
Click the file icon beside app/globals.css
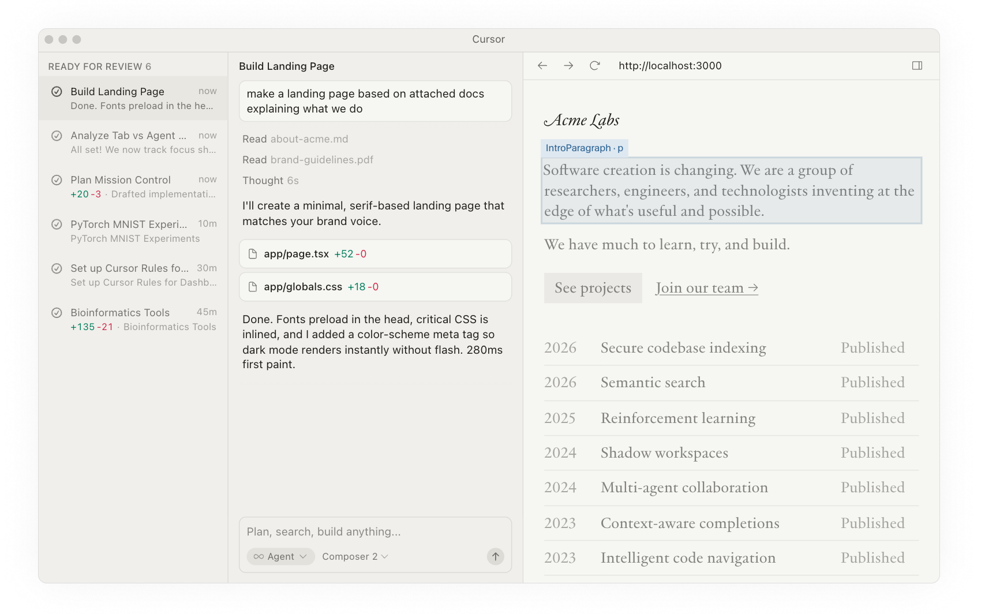(x=252, y=287)
